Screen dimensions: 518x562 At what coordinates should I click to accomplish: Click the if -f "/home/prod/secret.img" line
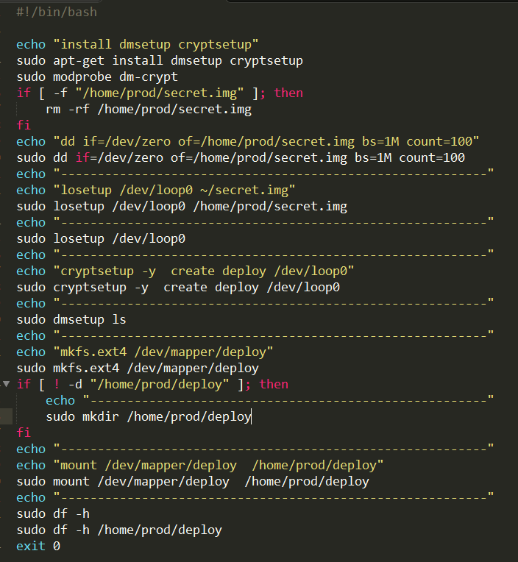(x=160, y=93)
